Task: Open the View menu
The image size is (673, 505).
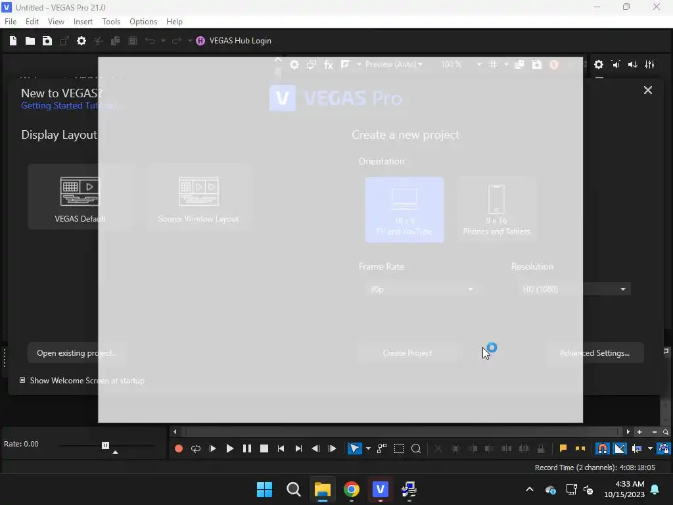Action: [x=56, y=22]
